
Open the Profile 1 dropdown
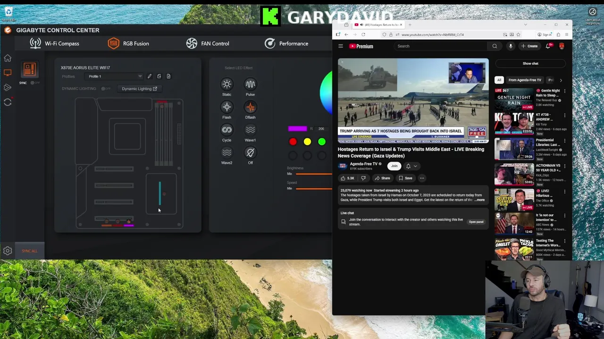(115, 76)
